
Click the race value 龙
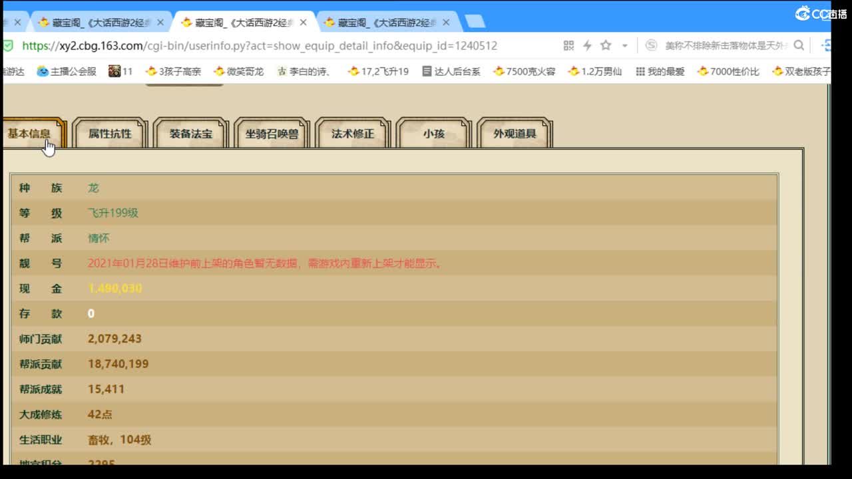93,188
